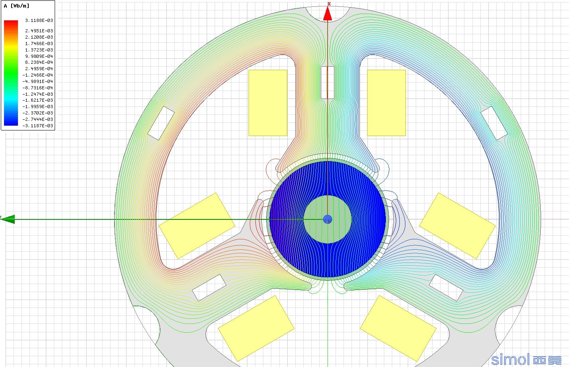The width and height of the screenshot is (569, 367).
Task: Select the white slot inside the top tooth
Action: click(328, 83)
